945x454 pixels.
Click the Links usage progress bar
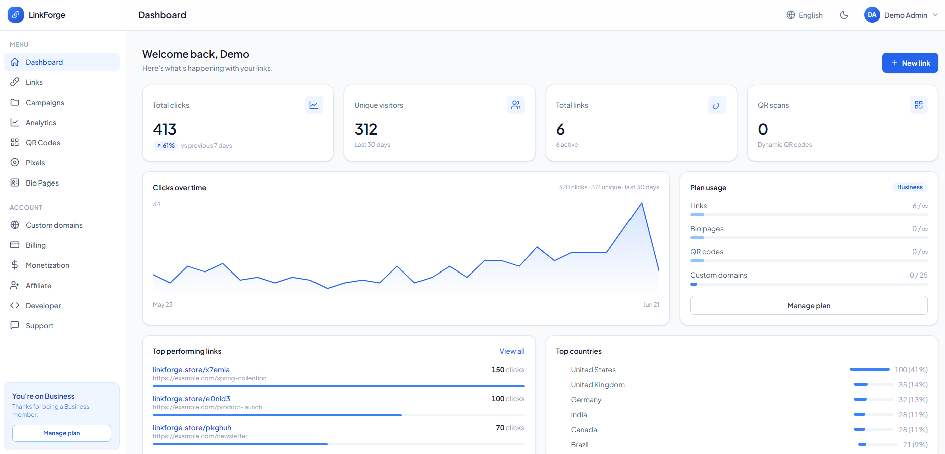click(x=809, y=215)
